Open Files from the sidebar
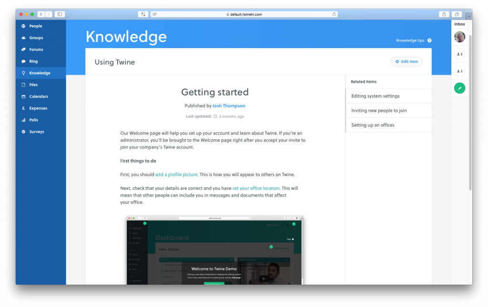This screenshot has height=307, width=488. tap(41, 85)
